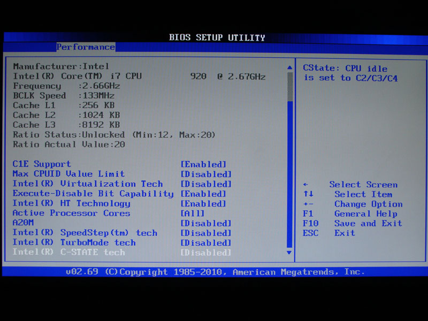Change Max CPUID Value Limit [Disabled] value
The image size is (428, 321).
click(206, 174)
